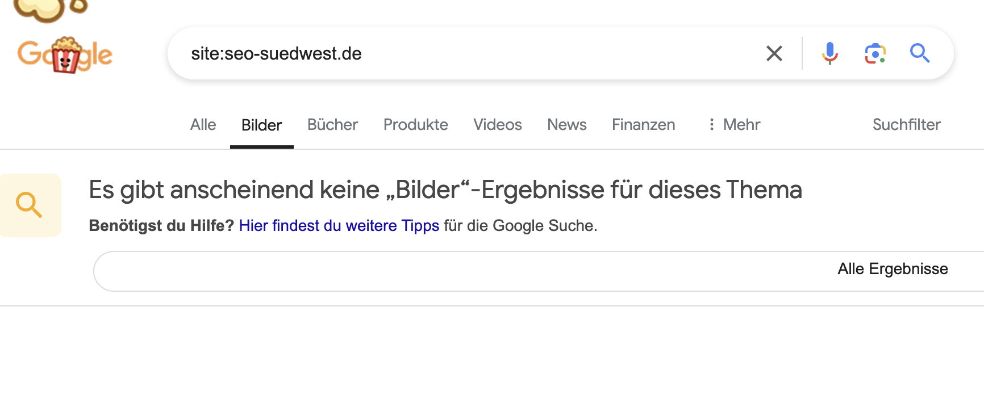Click the yellow magnifier beside the no-results message
984x395 pixels.
(31, 205)
